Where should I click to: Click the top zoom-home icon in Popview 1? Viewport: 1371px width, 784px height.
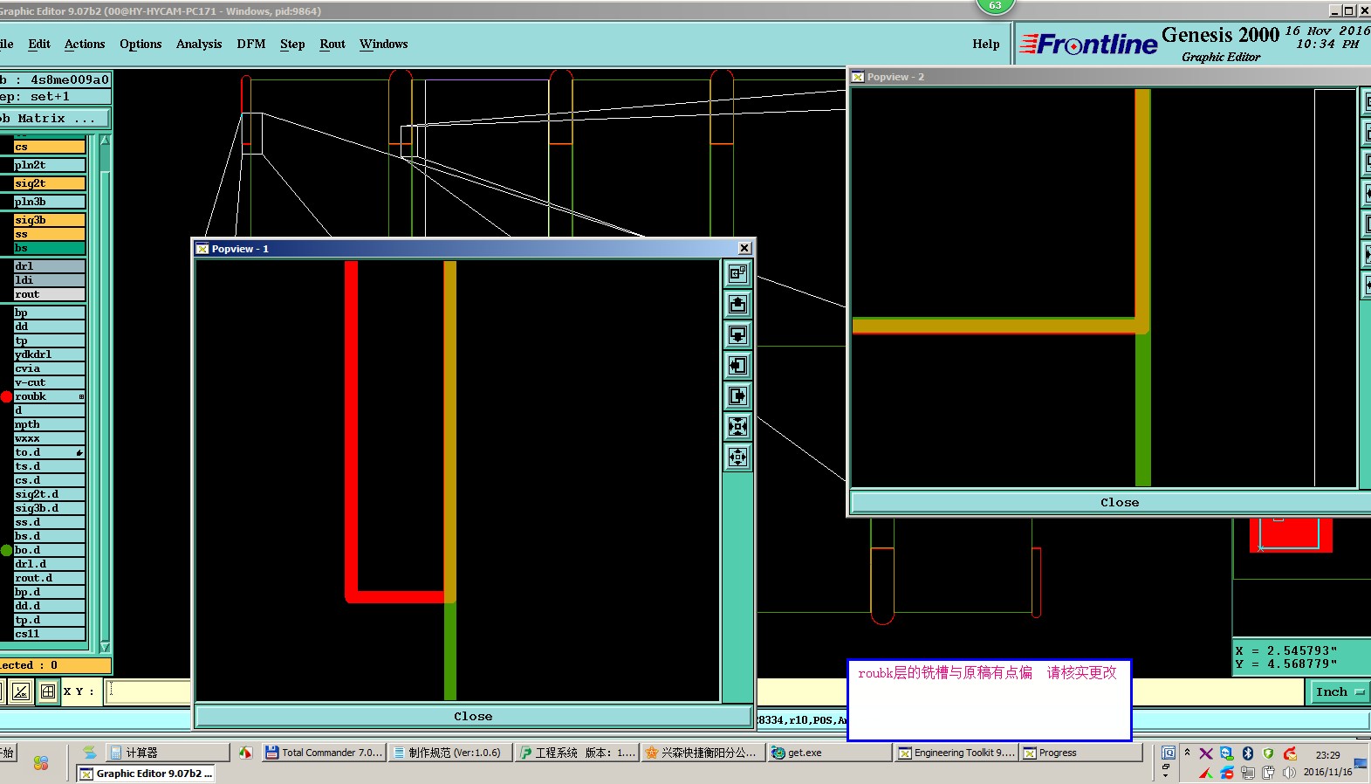click(737, 274)
